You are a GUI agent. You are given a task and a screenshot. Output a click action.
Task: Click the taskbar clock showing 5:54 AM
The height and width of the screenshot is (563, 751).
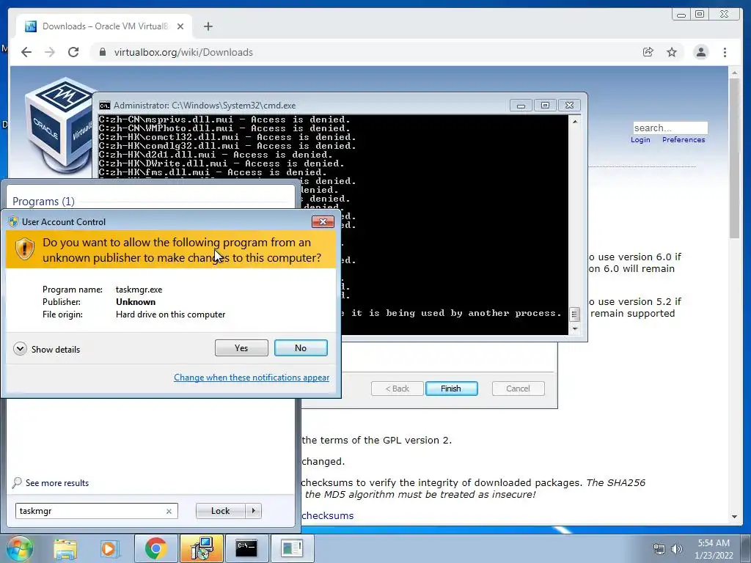point(714,549)
